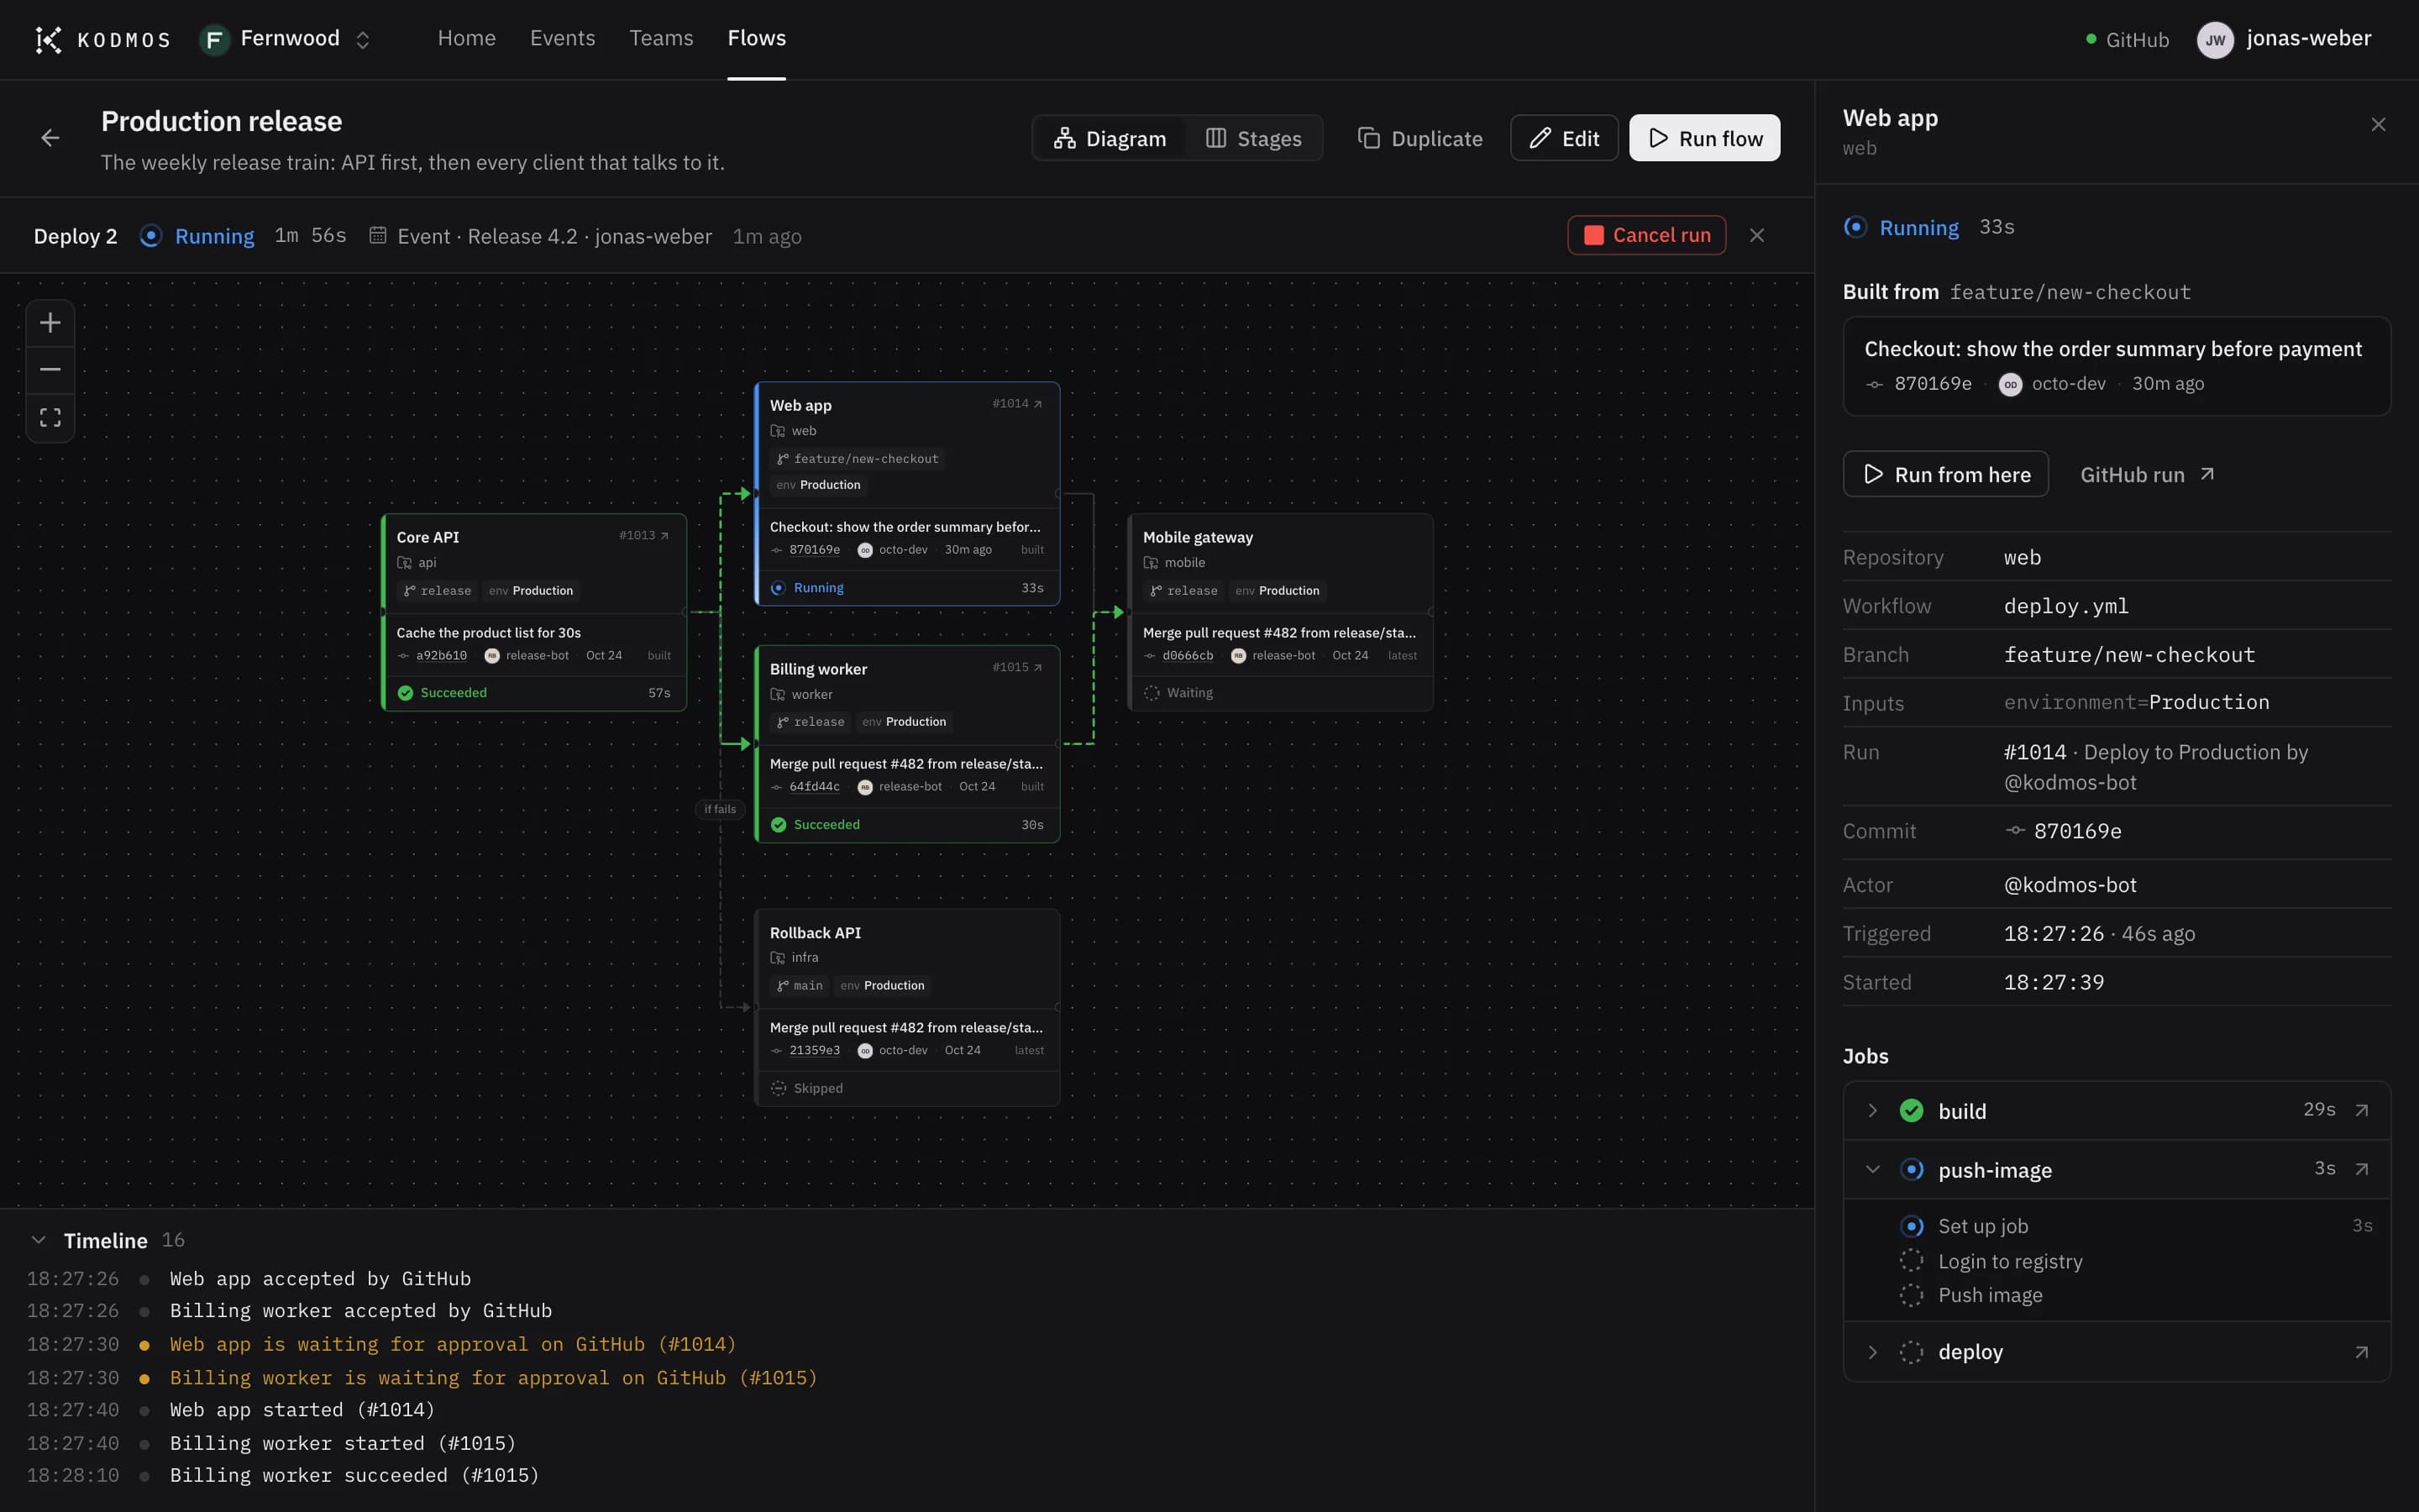This screenshot has width=2419, height=1512.
Task: Select the Mobile gateway node
Action: [x=1279, y=612]
